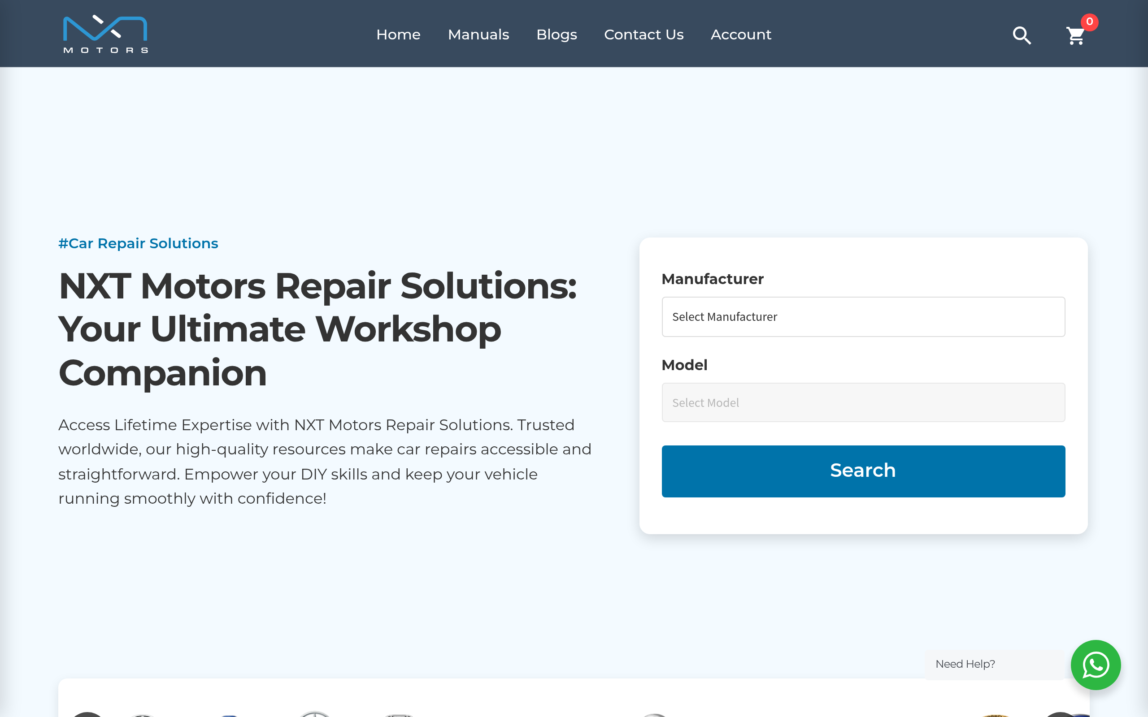1148x717 pixels.
Task: Select the leftmost dark manufacturer badge
Action: point(88,715)
